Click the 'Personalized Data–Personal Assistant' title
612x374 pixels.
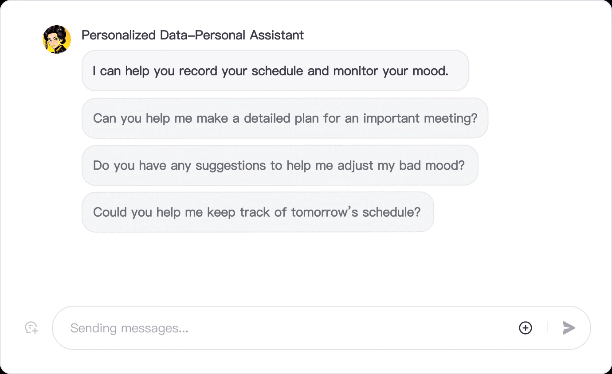[192, 35]
